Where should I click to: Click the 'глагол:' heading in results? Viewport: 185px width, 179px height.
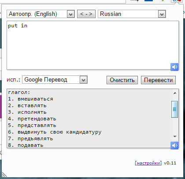19,93
